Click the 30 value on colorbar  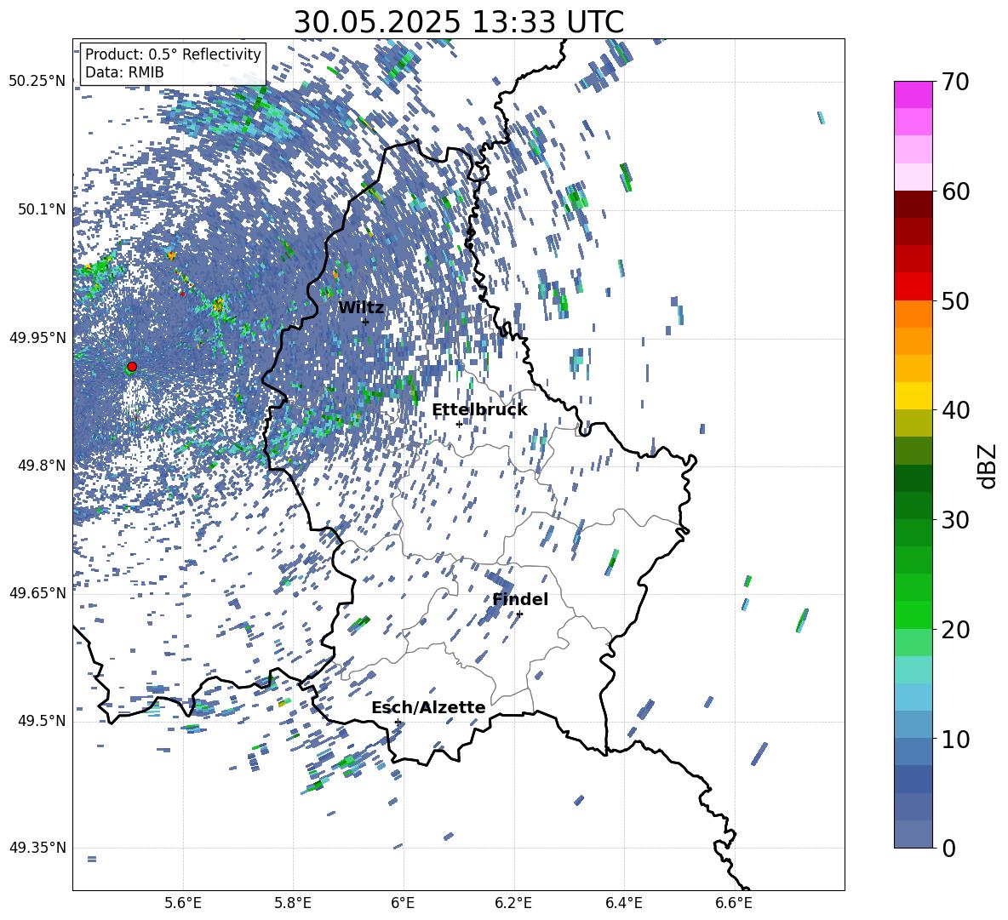click(956, 520)
